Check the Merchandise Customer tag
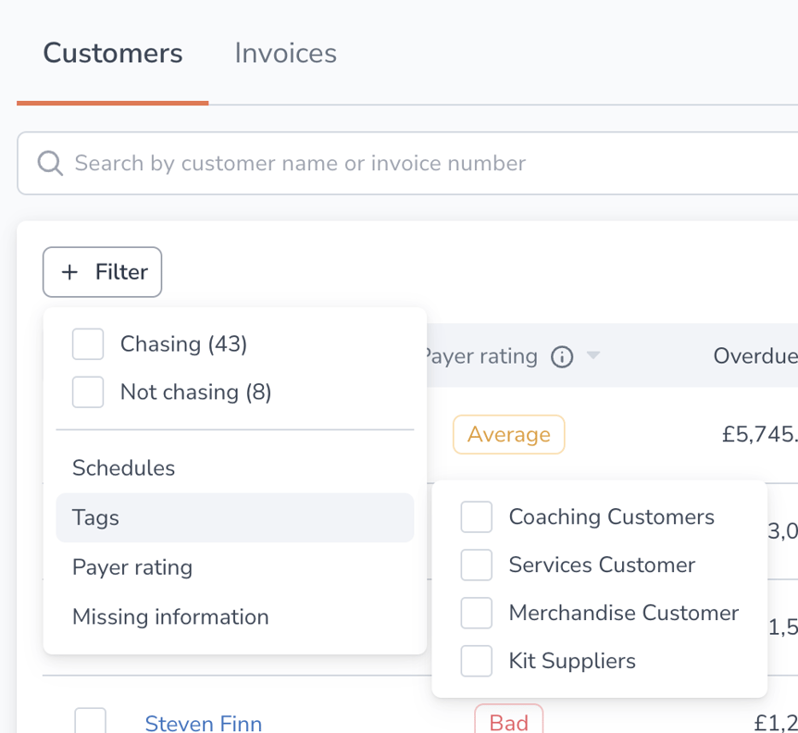The image size is (798, 733). 476,613
